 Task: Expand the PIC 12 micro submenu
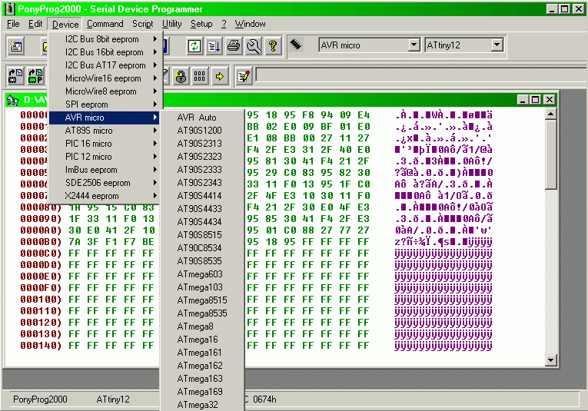click(x=105, y=157)
